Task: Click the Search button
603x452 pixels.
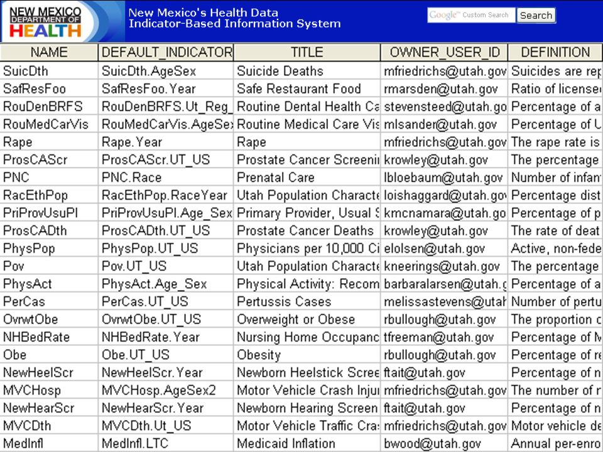Action: click(x=536, y=15)
